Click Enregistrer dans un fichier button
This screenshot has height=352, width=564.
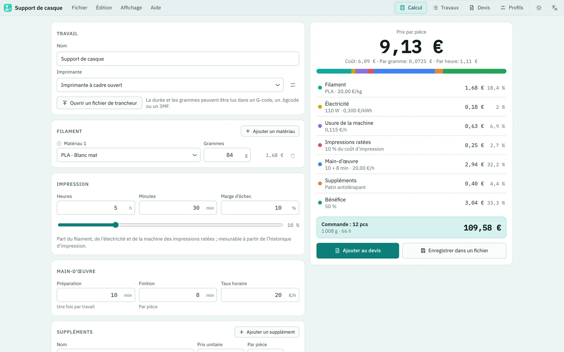click(454, 251)
